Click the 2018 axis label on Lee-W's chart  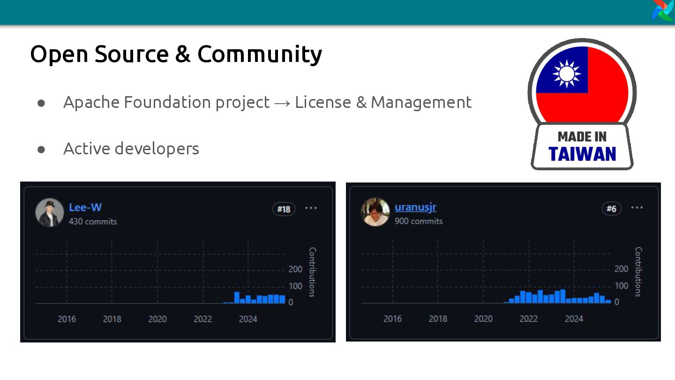pos(112,319)
